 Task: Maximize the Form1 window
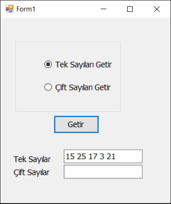[130, 9]
